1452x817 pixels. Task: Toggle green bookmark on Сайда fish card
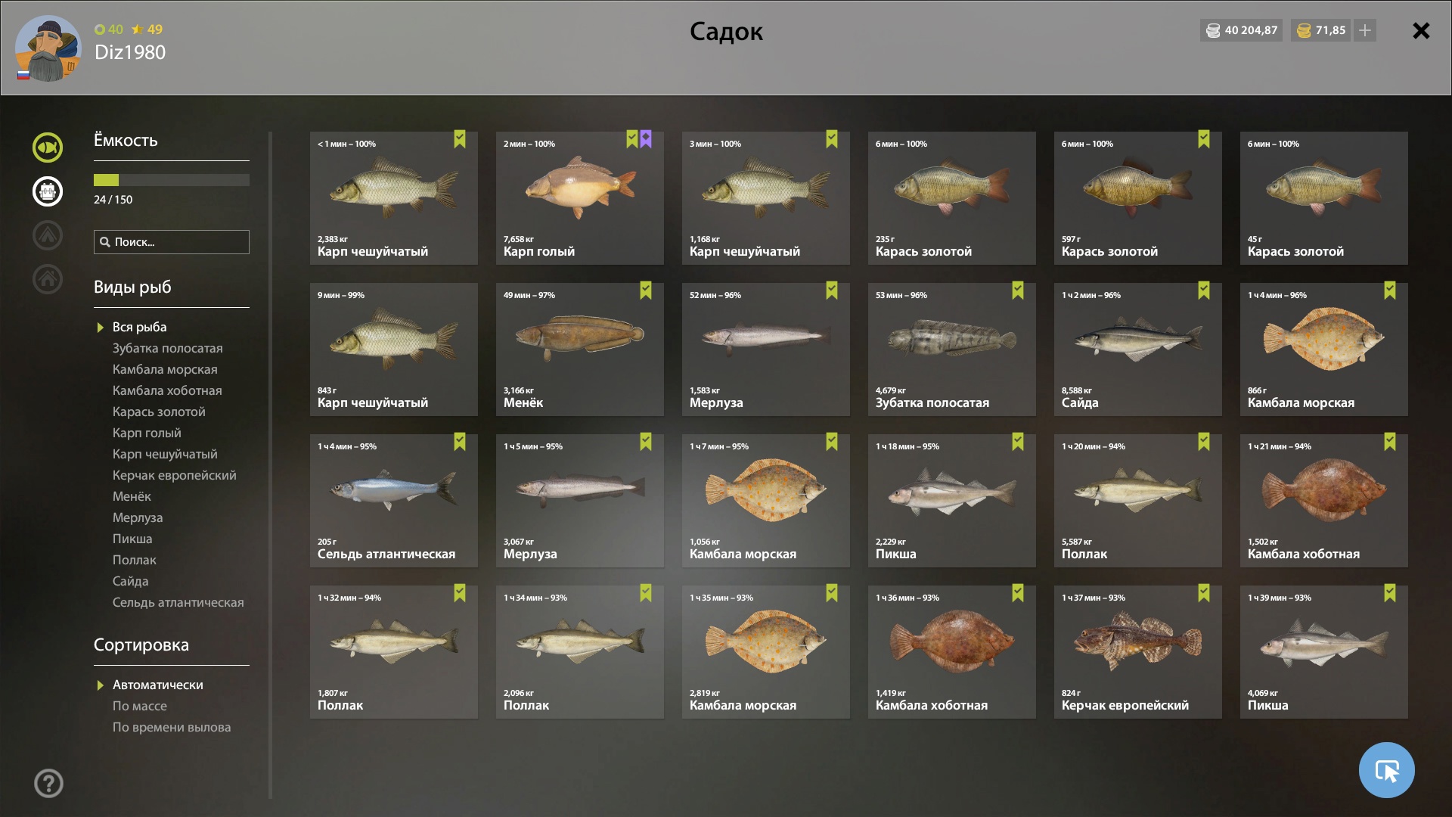coord(1204,290)
